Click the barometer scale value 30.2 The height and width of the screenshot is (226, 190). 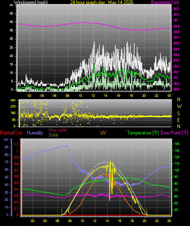pos(176,9)
